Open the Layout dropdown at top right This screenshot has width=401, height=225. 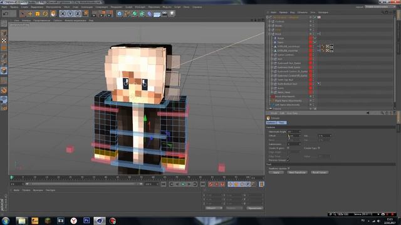(380, 7)
